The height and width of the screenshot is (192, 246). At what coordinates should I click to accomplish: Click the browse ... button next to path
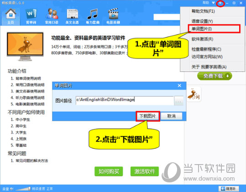pyautogui.click(x=178, y=101)
